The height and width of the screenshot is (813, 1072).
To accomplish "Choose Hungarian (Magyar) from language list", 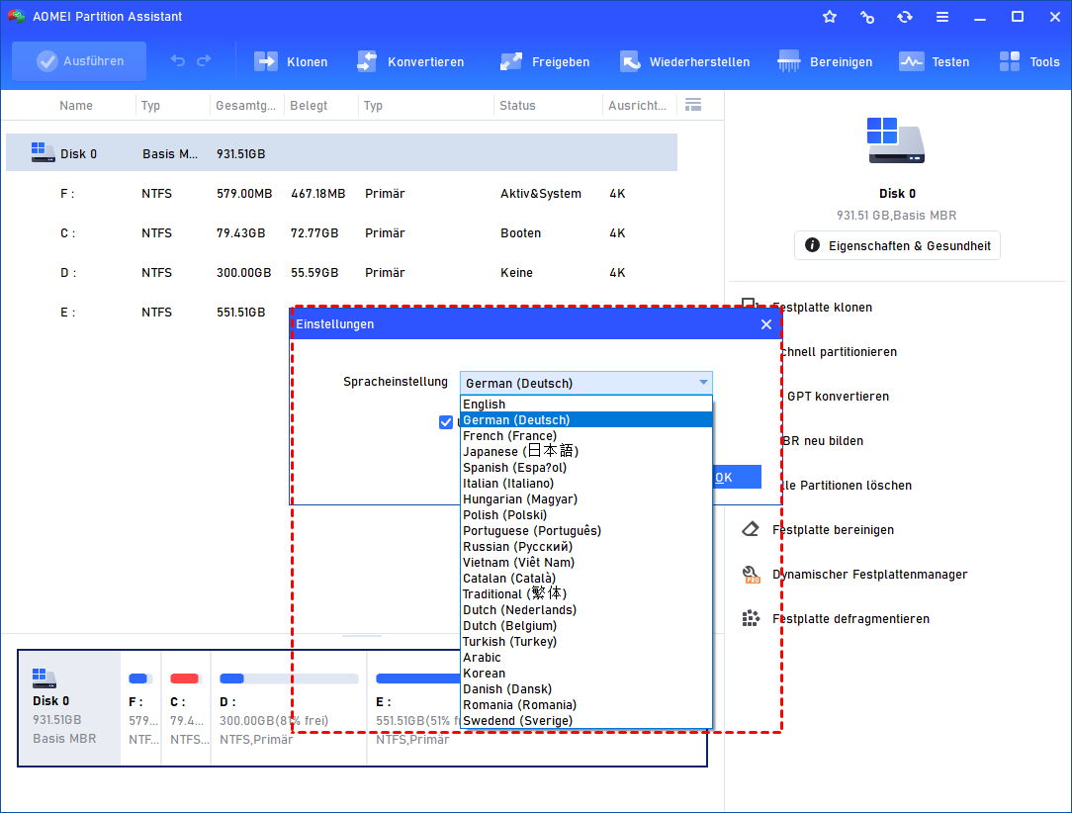I will click(x=586, y=499).
